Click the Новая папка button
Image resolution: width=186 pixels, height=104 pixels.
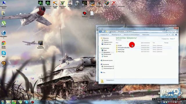[146, 35]
